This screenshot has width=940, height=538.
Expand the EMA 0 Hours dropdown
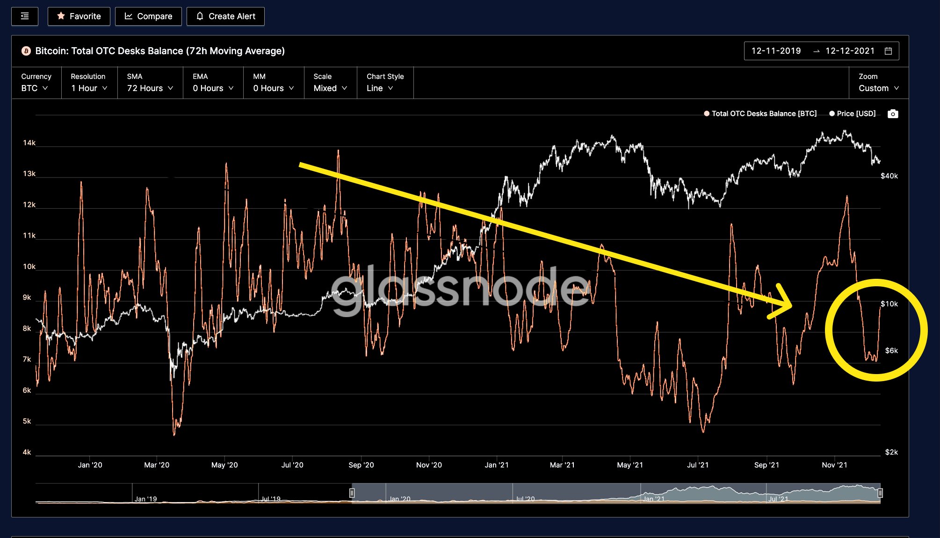(213, 88)
